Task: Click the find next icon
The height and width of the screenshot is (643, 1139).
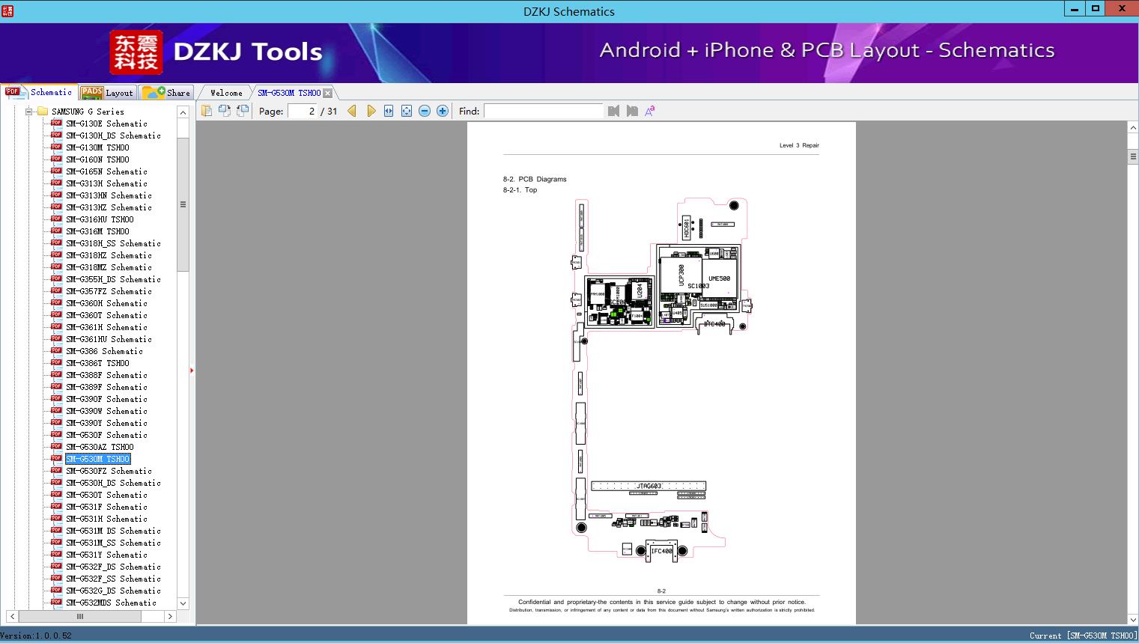Action: tap(632, 111)
